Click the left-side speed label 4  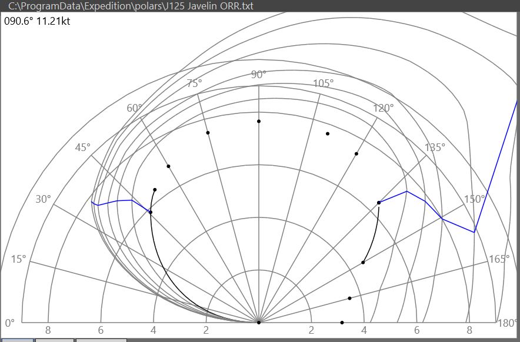pyautogui.click(x=153, y=330)
